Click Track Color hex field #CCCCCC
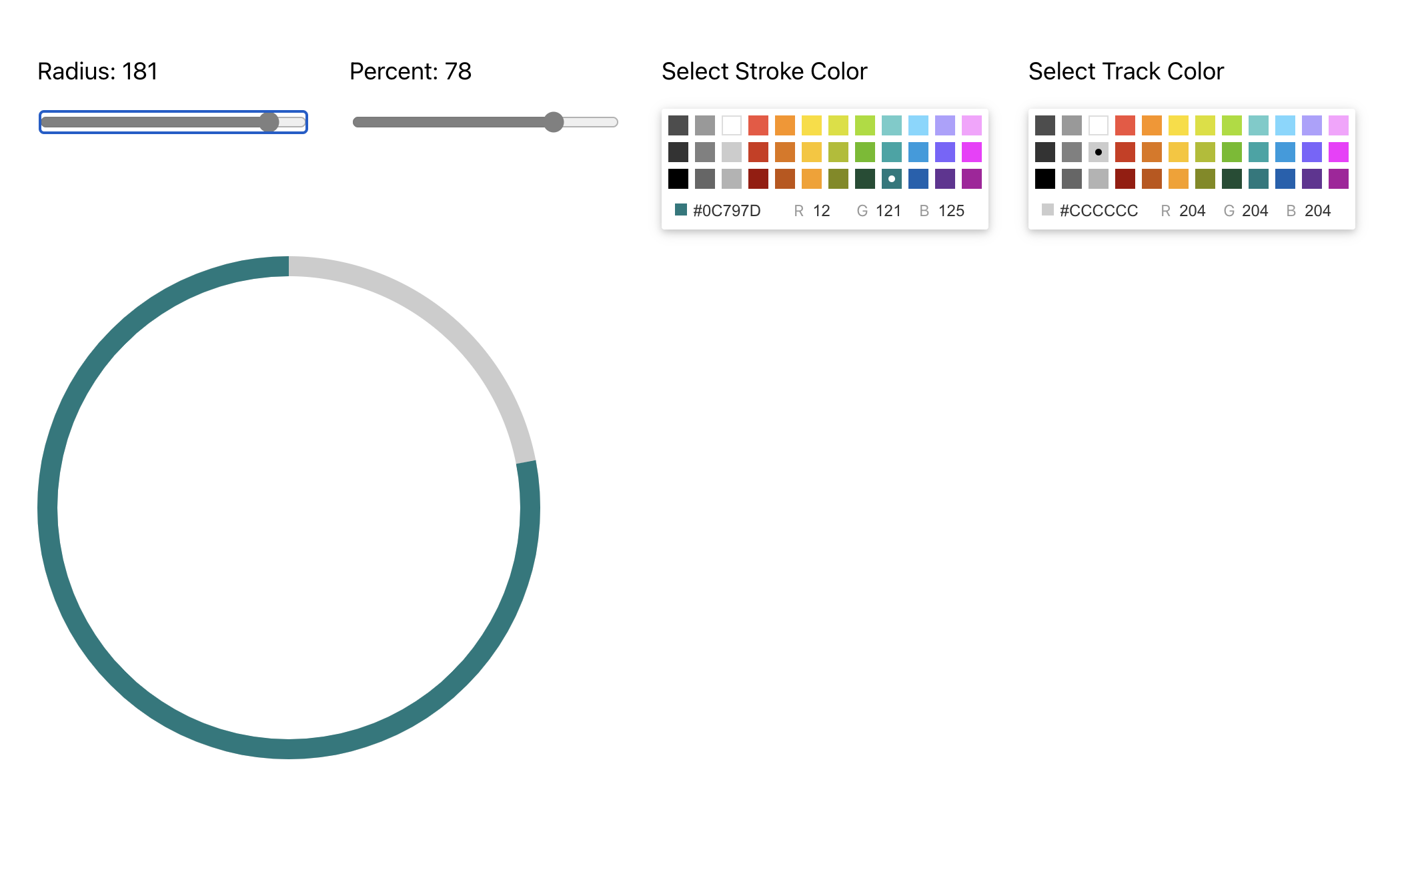 click(1099, 211)
